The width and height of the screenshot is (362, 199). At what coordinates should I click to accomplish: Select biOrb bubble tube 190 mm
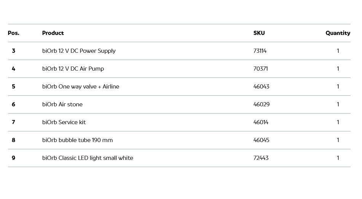(x=77, y=140)
